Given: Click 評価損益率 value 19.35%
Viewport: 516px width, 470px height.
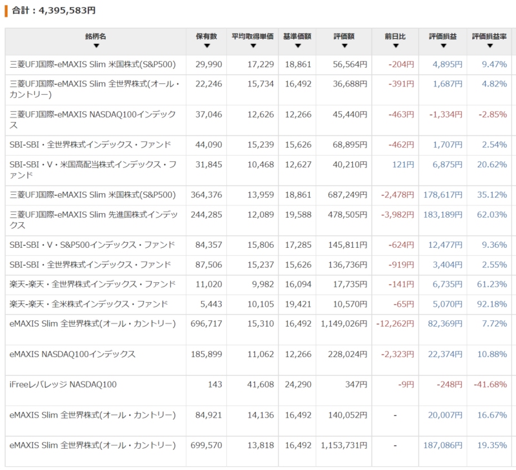Looking at the screenshot, I should click(x=492, y=445).
